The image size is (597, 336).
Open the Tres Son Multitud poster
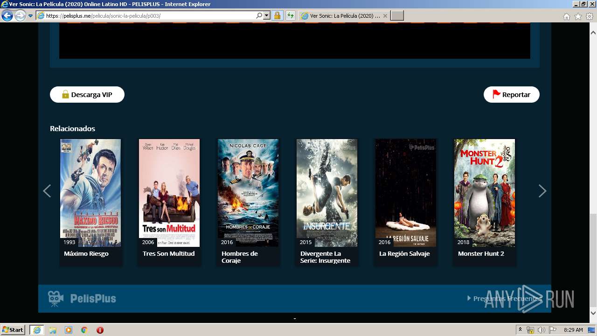click(x=169, y=193)
